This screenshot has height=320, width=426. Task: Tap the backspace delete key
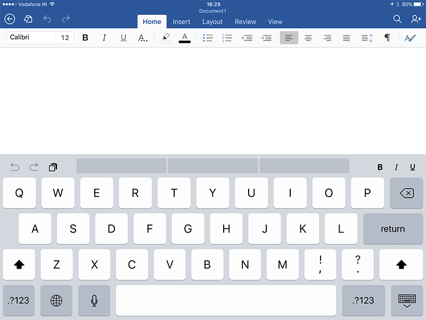[406, 193]
